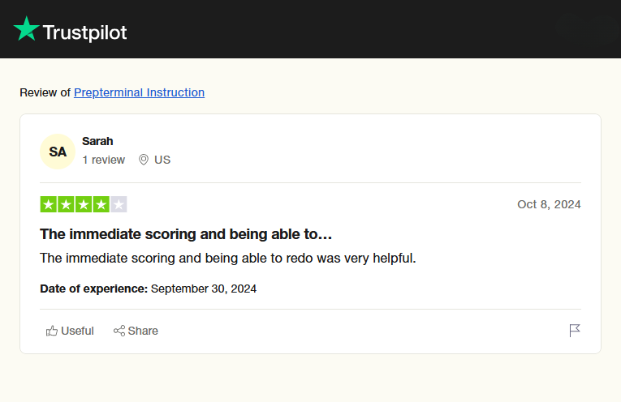This screenshot has width=621, height=402.
Task: Click the location pin icon
Action: pos(144,160)
